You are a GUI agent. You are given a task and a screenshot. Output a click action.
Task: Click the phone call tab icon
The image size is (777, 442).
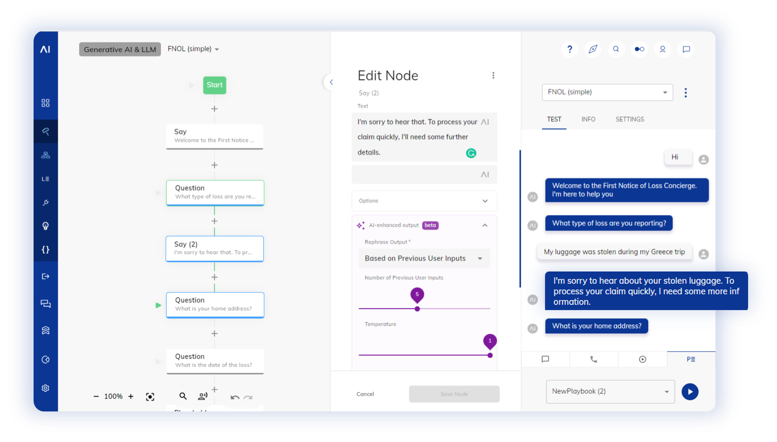click(594, 359)
